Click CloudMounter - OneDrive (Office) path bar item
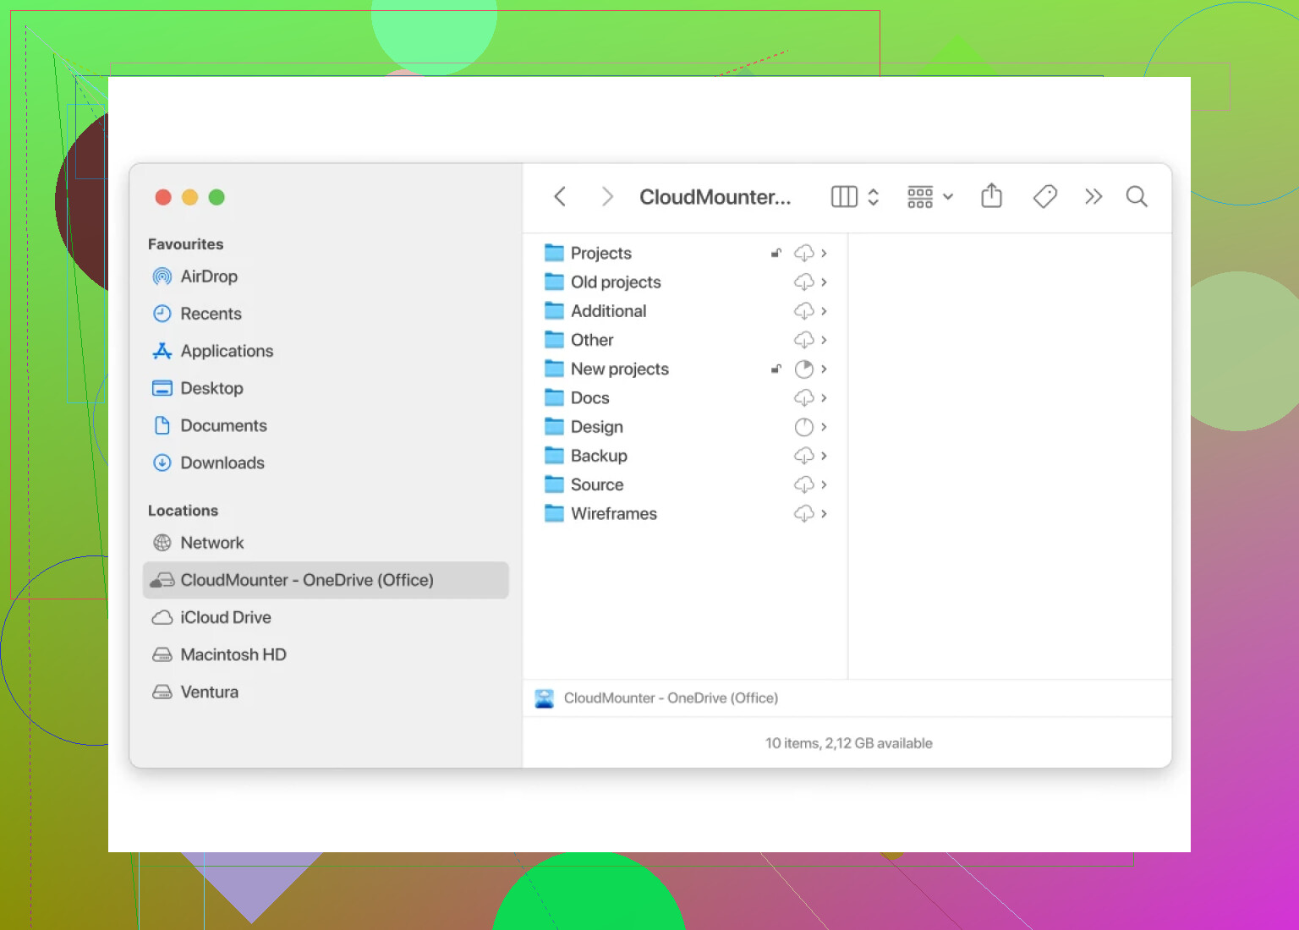 pos(657,698)
